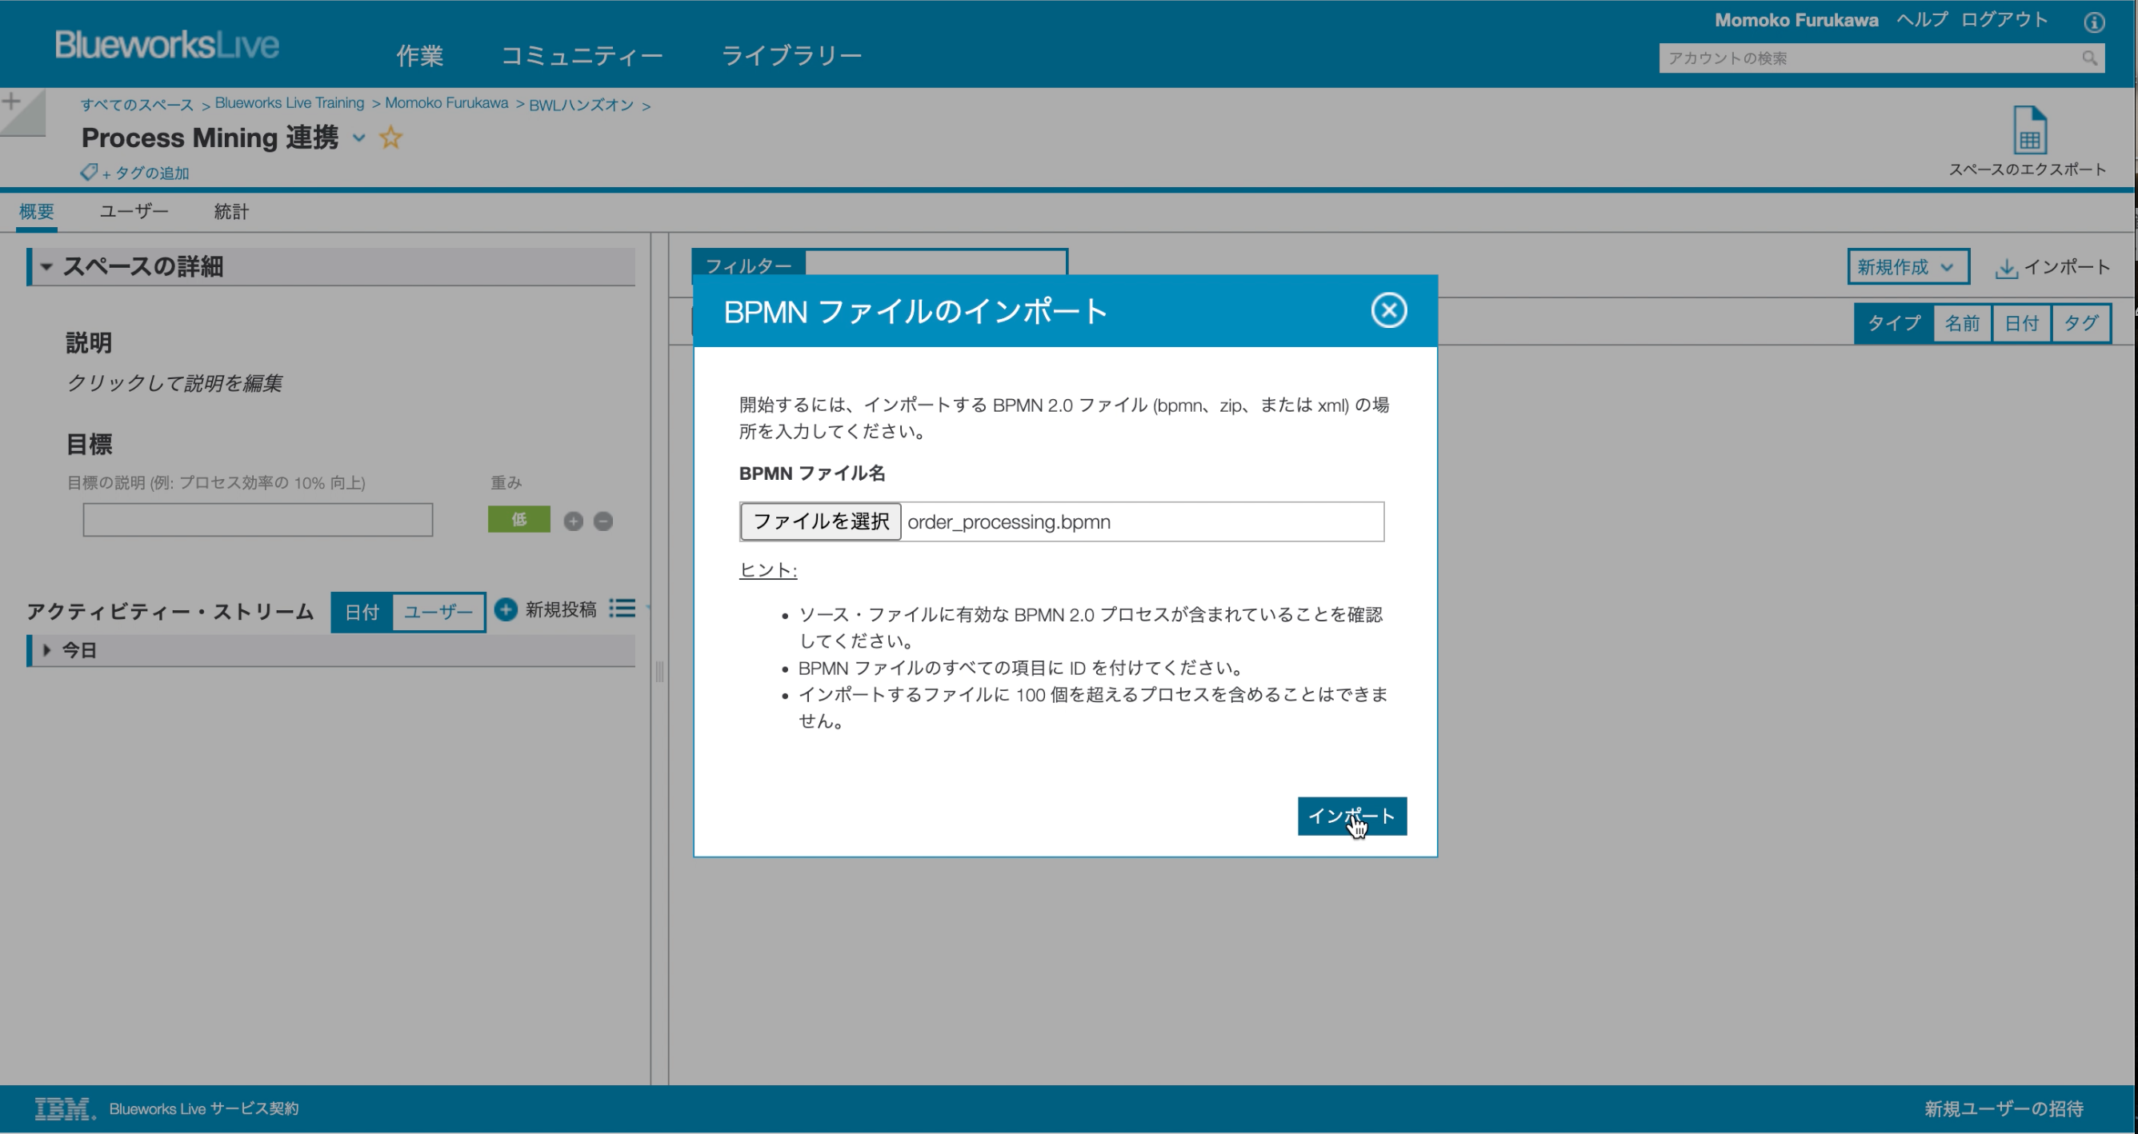Image resolution: width=2138 pixels, height=1134 pixels.
Task: Open the activity stream list view icon
Action: (x=623, y=609)
